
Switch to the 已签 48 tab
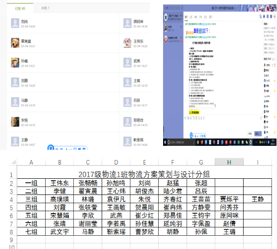pos(20,8)
